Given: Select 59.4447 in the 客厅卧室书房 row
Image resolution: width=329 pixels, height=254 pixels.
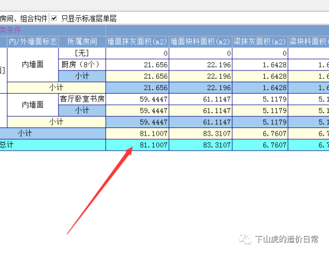Looking at the screenshot, I should tap(154, 99).
